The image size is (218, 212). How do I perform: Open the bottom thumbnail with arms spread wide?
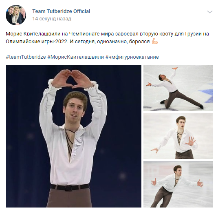tap(178, 184)
